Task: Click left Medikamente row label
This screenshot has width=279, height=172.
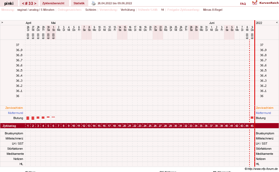Action: (15, 154)
